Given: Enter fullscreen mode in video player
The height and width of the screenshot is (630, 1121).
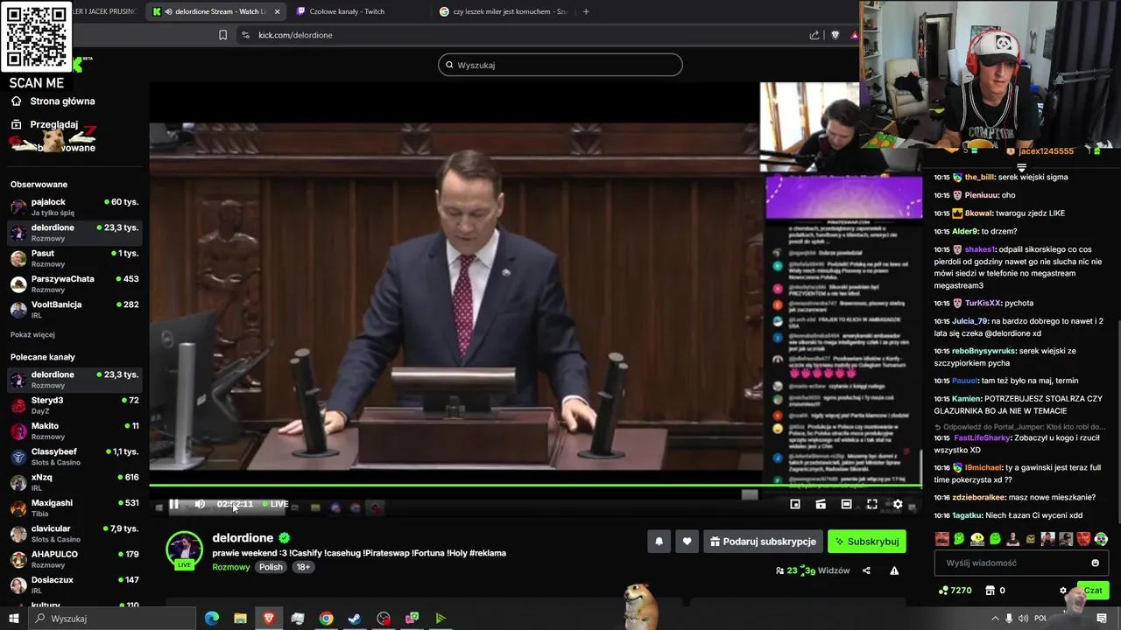Looking at the screenshot, I should (x=871, y=504).
